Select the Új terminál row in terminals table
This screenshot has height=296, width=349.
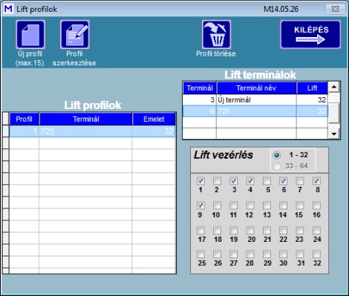pyautogui.click(x=255, y=99)
